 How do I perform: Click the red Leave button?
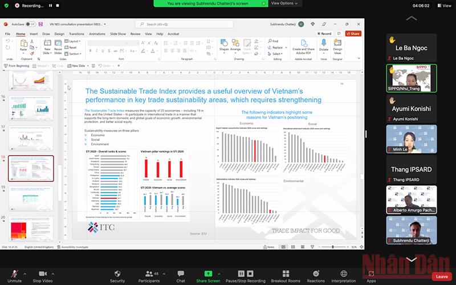click(x=441, y=276)
